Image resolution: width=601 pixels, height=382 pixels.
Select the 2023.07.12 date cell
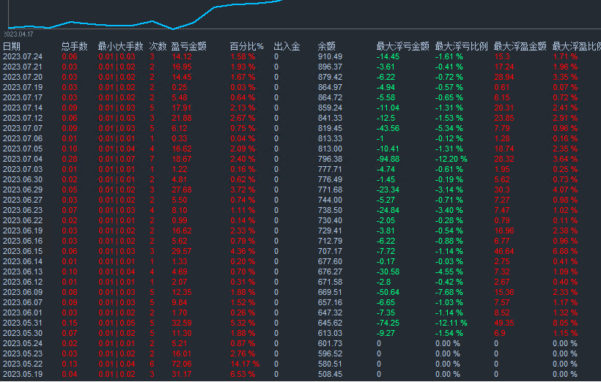pyautogui.click(x=23, y=119)
